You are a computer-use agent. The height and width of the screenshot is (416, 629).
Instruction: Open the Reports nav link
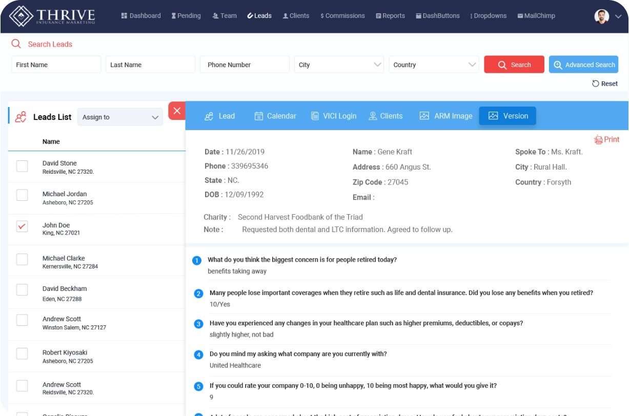click(390, 16)
